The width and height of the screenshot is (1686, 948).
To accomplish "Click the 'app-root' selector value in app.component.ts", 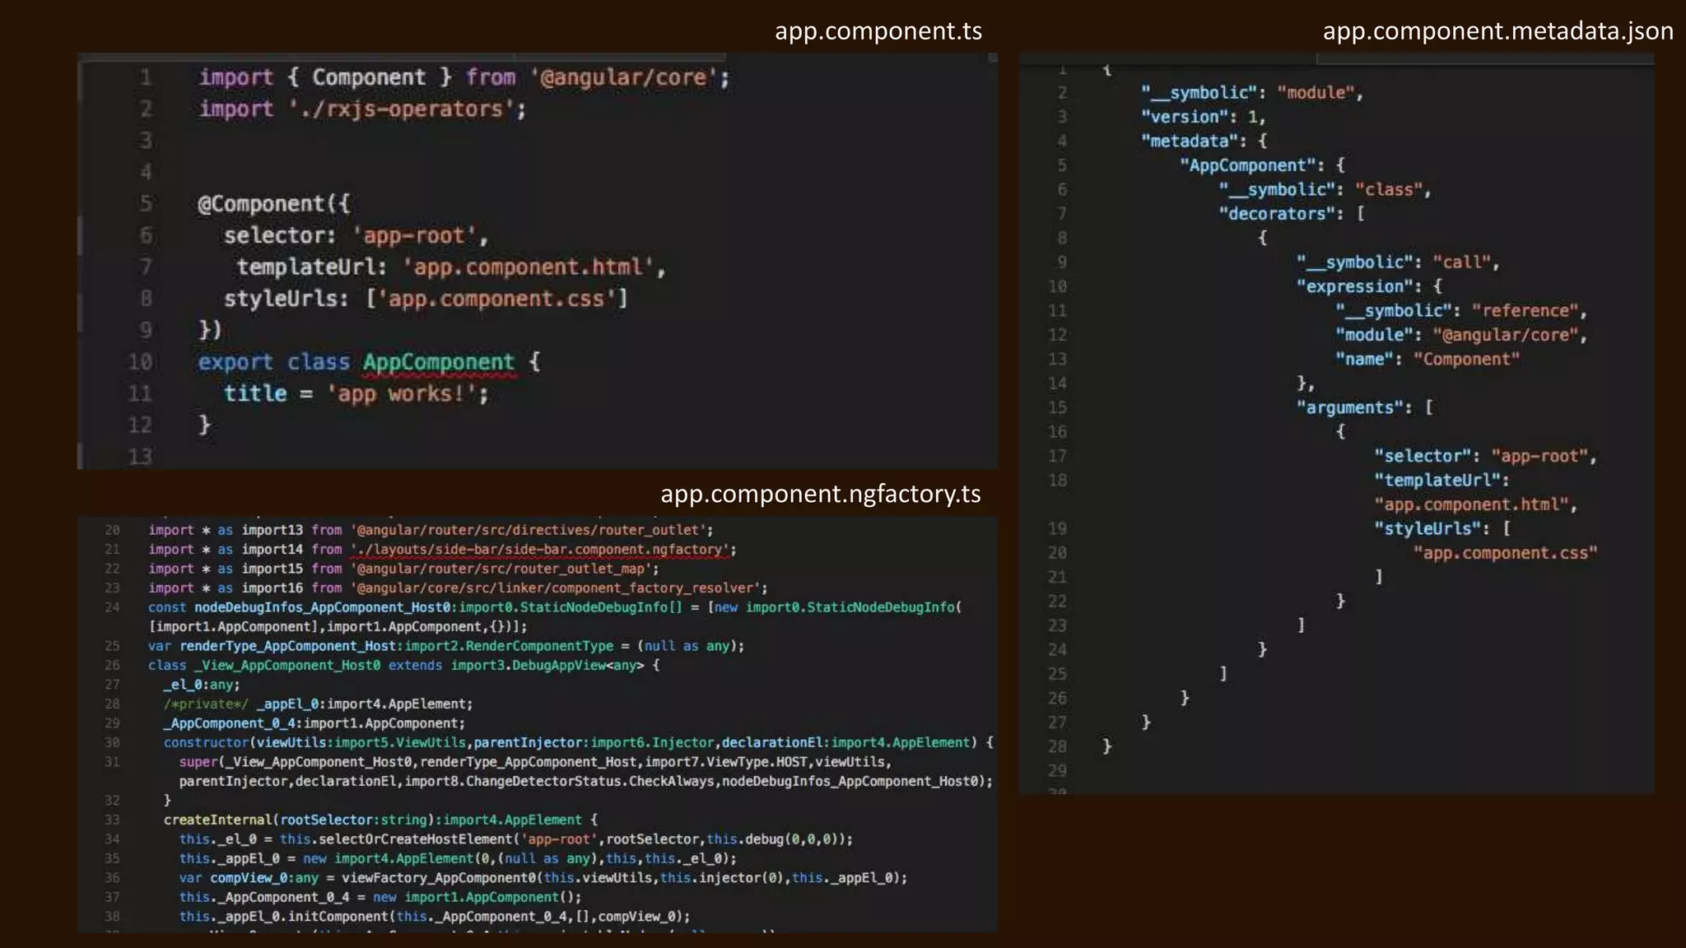I will (x=414, y=235).
